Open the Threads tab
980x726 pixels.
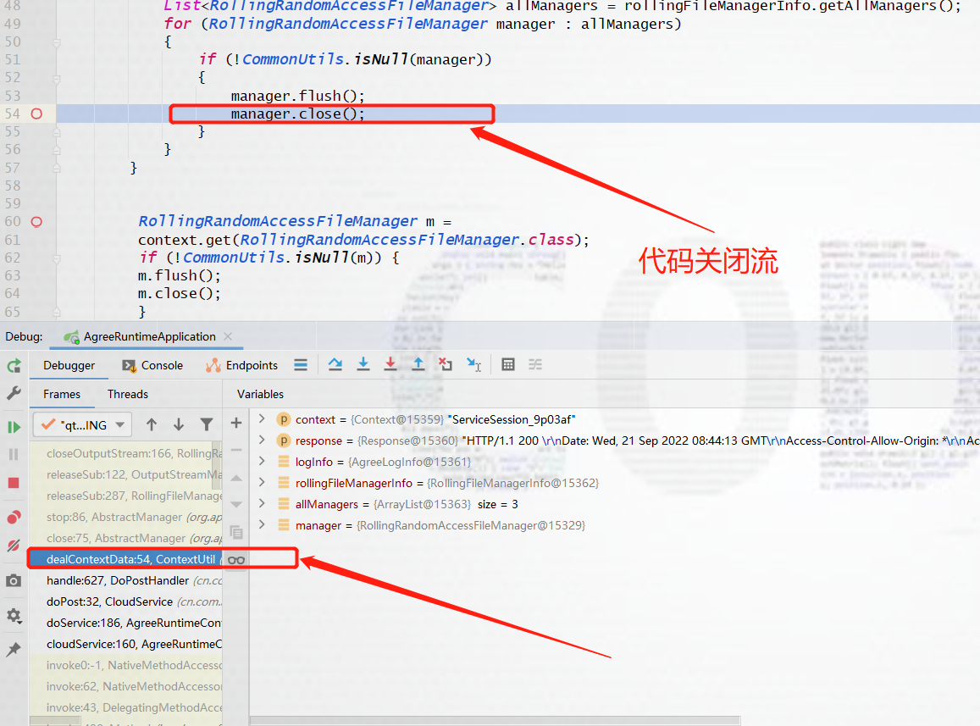(127, 394)
